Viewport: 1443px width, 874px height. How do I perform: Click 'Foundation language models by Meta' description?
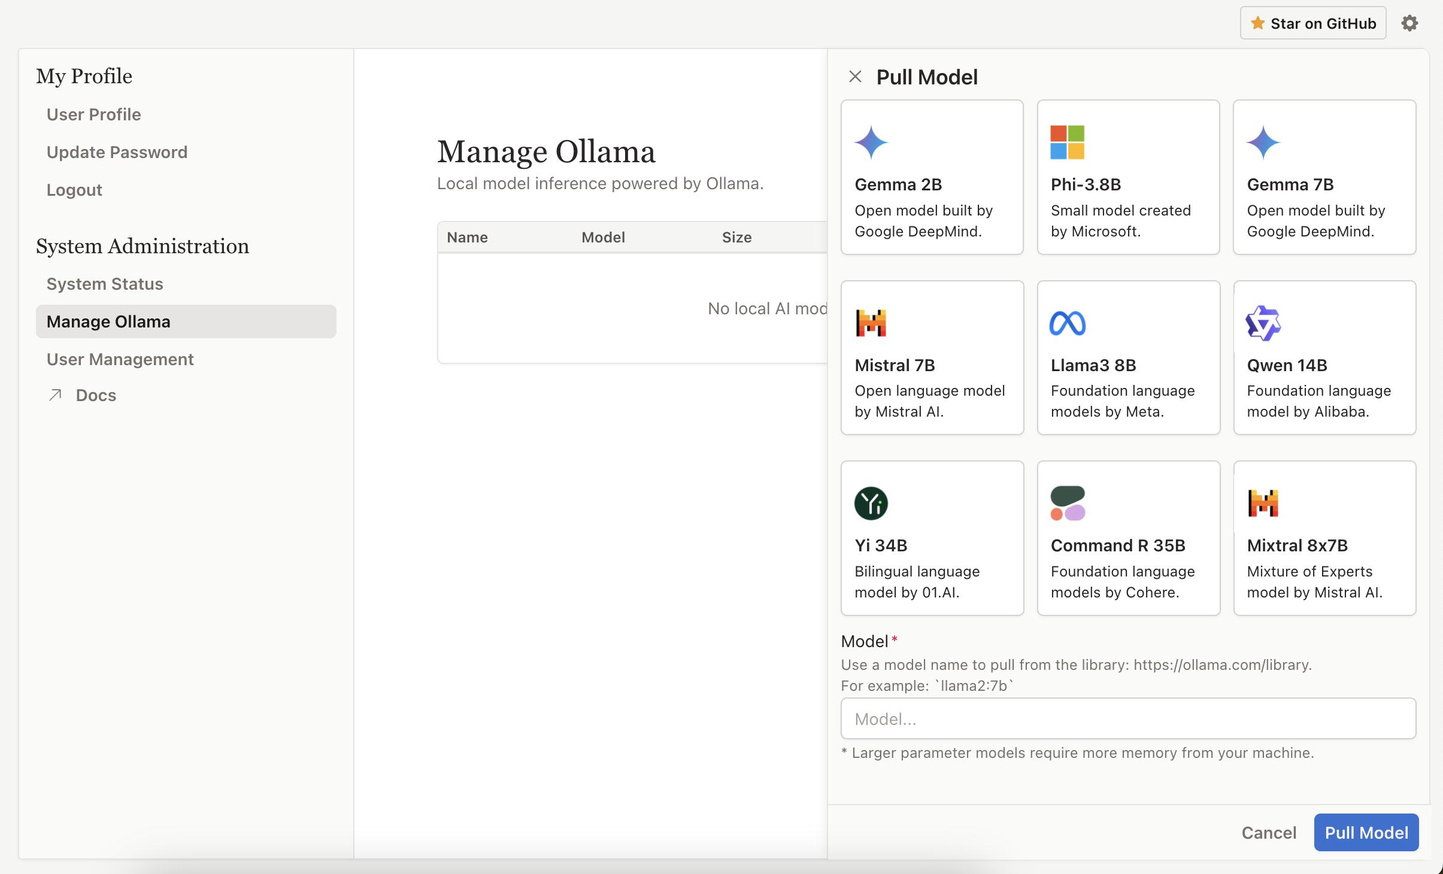tap(1123, 401)
